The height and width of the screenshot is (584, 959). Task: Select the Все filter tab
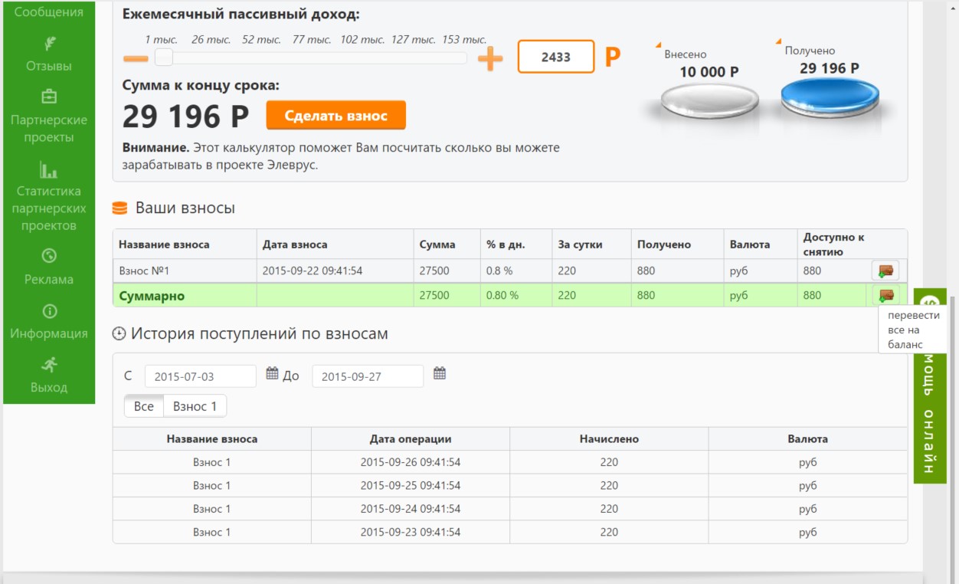click(144, 406)
